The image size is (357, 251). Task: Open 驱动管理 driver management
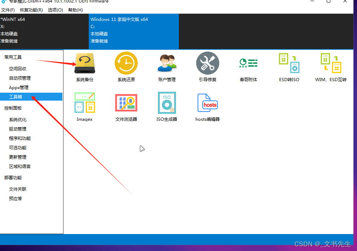(18, 129)
